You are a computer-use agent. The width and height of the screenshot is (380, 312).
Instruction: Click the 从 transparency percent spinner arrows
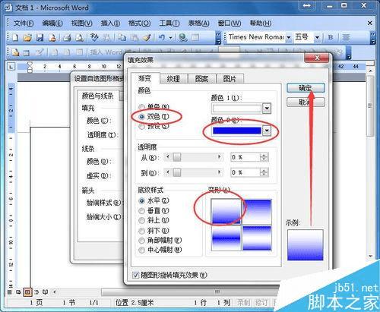(x=264, y=157)
